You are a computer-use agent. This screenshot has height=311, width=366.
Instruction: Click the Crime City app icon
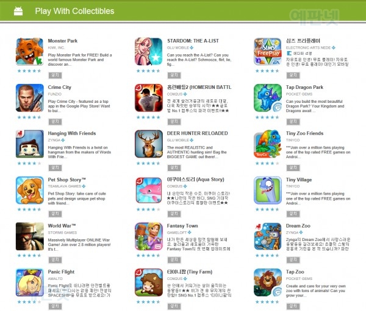[30, 98]
